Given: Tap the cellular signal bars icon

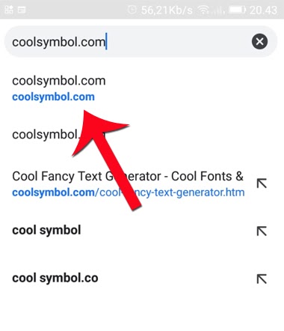Looking at the screenshot, I should point(218,10).
